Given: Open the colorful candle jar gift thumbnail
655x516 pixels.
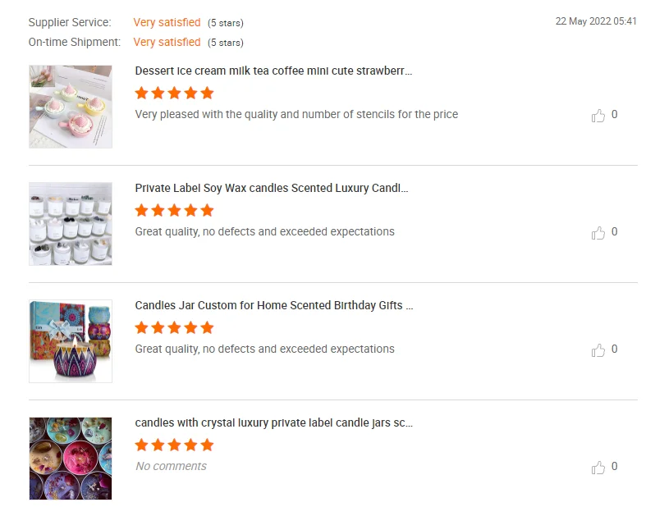Looking at the screenshot, I should [71, 341].
